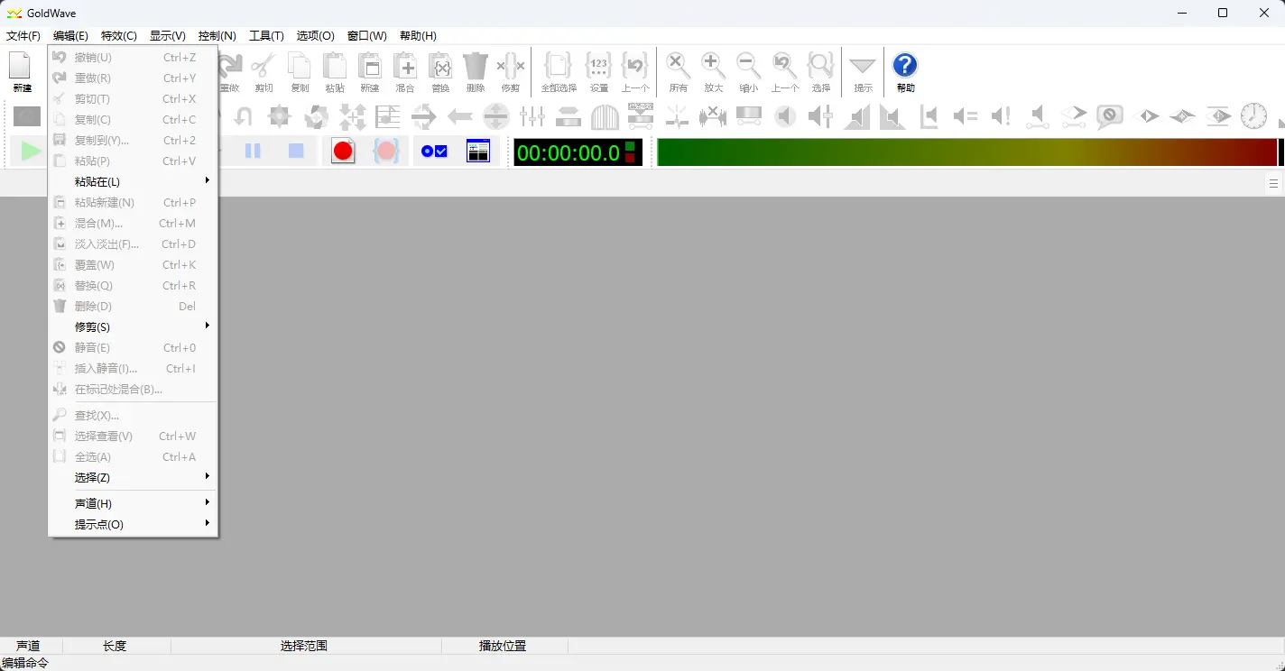The image size is (1285, 671).
Task: Click the 删除 trash can toolbar icon
Action: pyautogui.click(x=476, y=71)
